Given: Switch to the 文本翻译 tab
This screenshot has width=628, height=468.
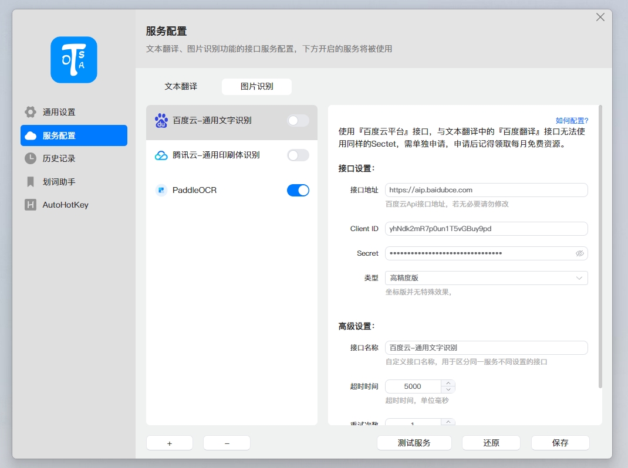Looking at the screenshot, I should 181,86.
